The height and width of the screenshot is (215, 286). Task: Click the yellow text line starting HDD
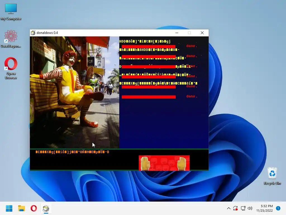[145, 41]
